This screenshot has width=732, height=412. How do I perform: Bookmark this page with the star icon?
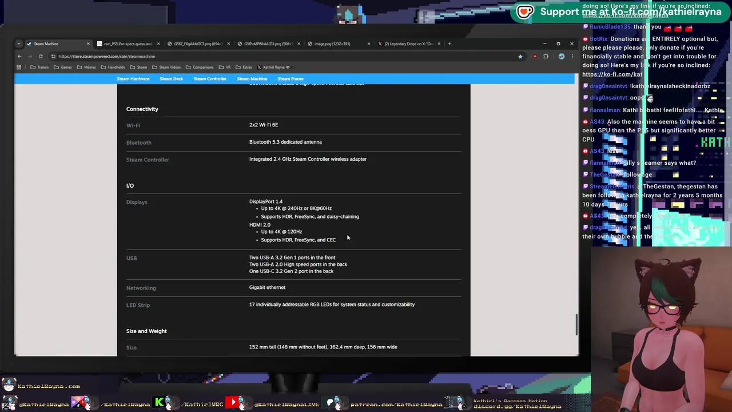point(520,56)
